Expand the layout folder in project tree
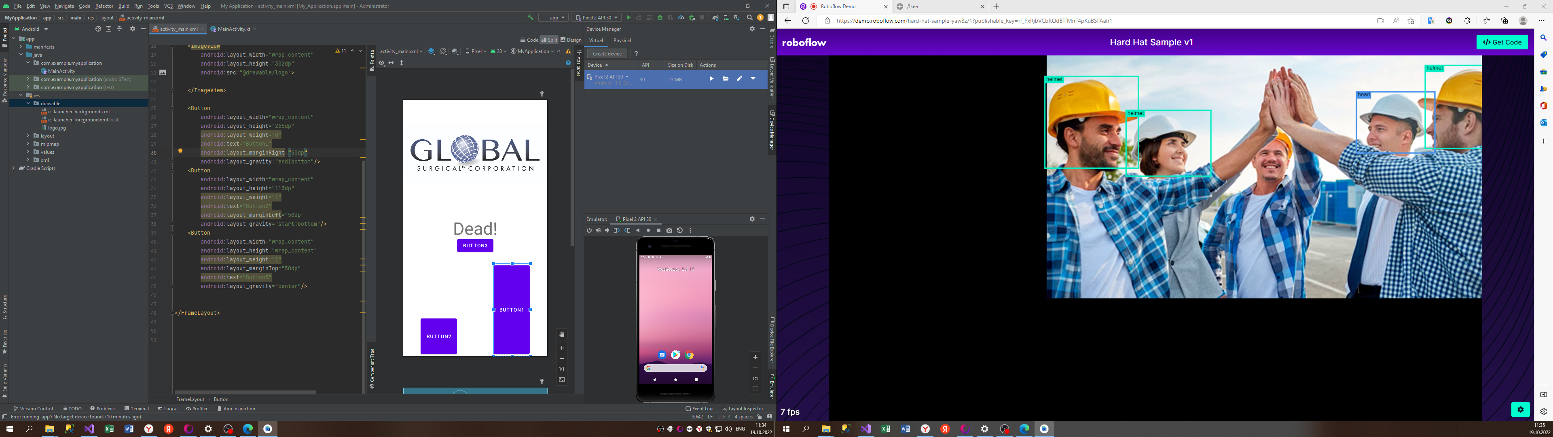 tap(28, 136)
